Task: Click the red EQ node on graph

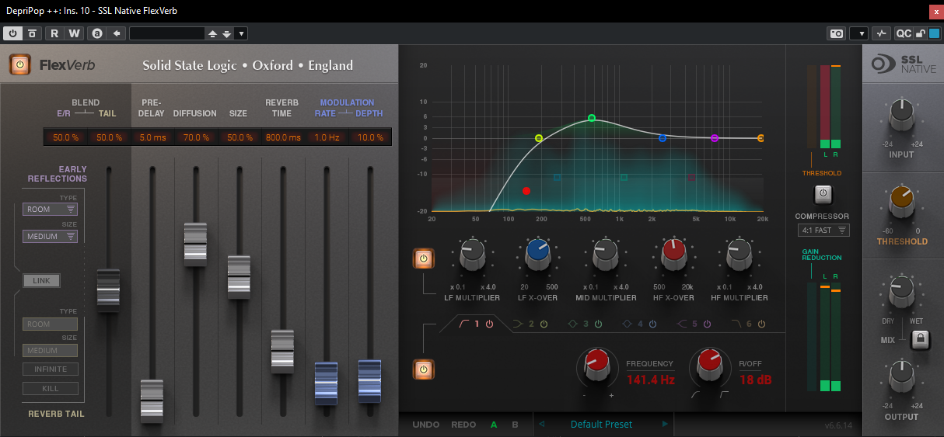Action: [526, 190]
